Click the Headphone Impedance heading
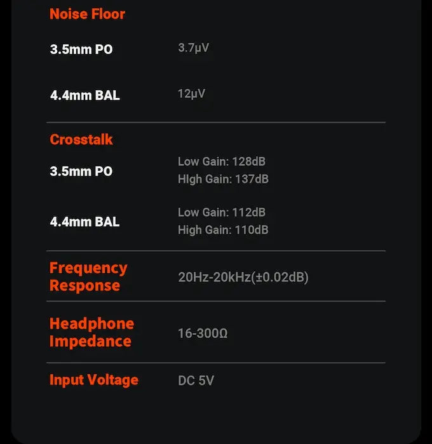 [x=91, y=332]
